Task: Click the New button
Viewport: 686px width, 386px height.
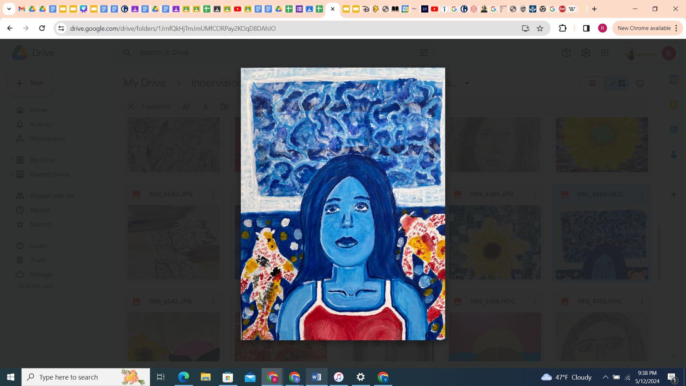Action: point(30,83)
